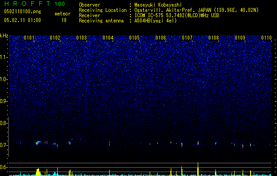Screen dimensions: 277x176
Task: Click the 0106 time marker
Action: (161, 38)
